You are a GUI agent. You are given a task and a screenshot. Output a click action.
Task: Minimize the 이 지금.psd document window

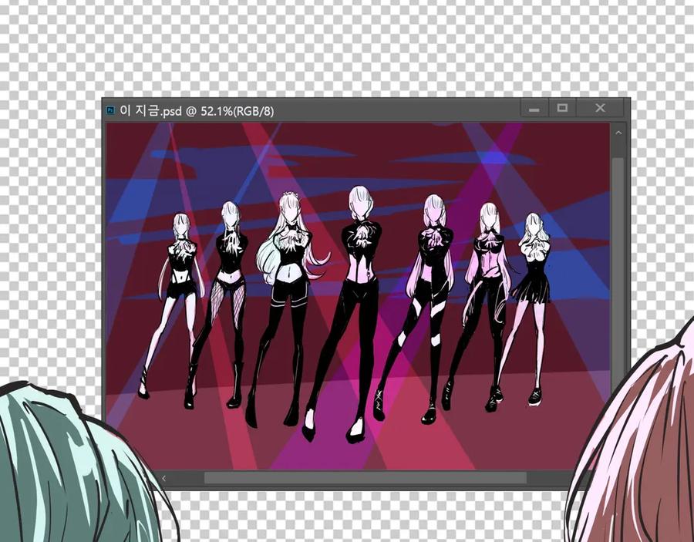coord(534,108)
